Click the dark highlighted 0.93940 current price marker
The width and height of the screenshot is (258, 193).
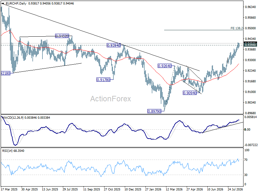[251, 45]
